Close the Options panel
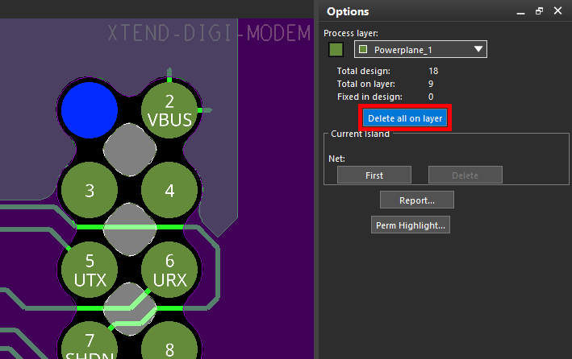 click(x=557, y=11)
